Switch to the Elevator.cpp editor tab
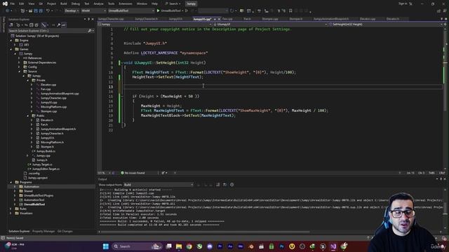This screenshot has width=449, height=252. point(368,19)
